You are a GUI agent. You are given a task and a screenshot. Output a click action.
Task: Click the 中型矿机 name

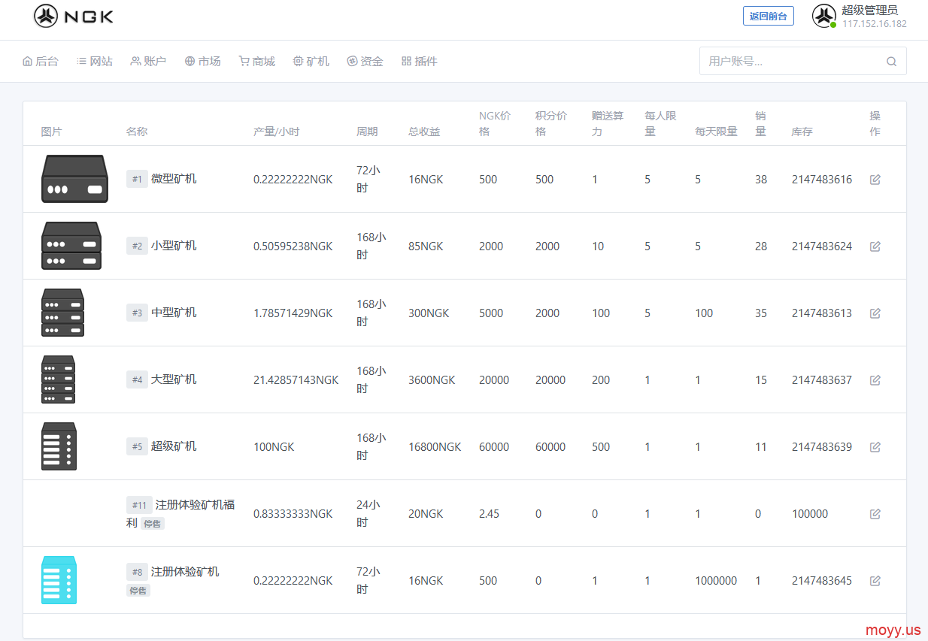[174, 313]
